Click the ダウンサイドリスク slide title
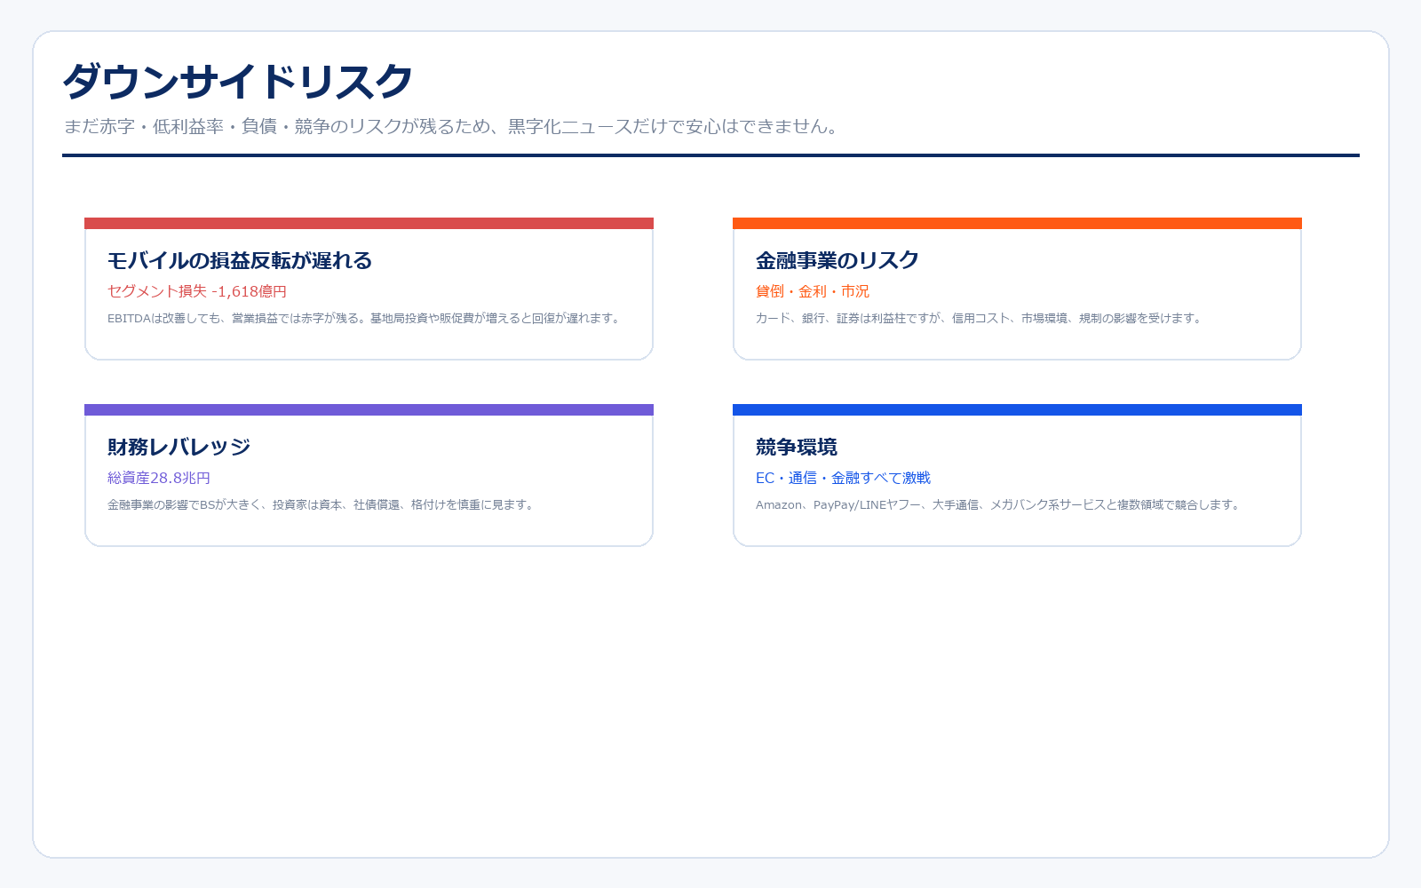Screen dimensions: 1421x888 [x=238, y=82]
